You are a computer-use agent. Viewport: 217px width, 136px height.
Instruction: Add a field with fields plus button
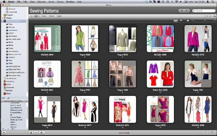click(3, 129)
